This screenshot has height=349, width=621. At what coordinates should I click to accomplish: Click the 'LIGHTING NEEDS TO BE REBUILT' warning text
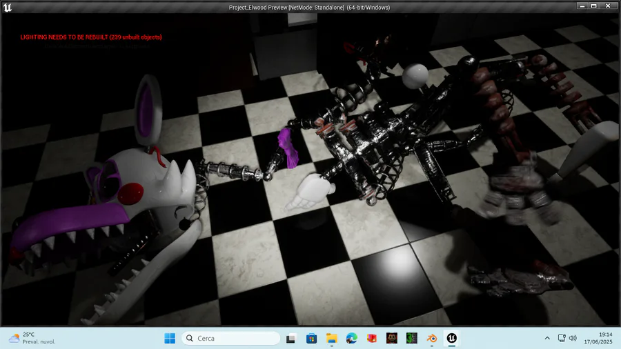coord(91,37)
